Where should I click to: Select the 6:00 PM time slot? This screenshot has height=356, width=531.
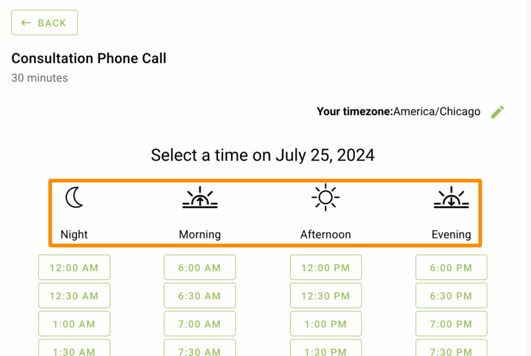(x=451, y=267)
